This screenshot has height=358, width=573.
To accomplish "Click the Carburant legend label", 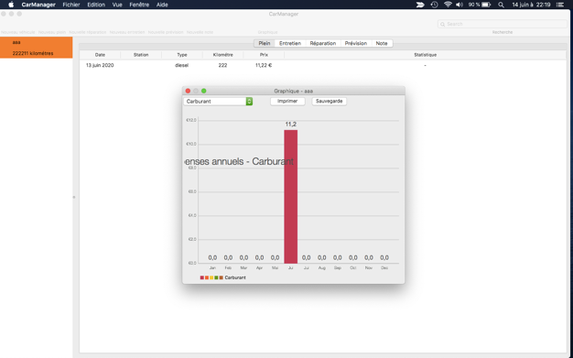I will click(235, 278).
